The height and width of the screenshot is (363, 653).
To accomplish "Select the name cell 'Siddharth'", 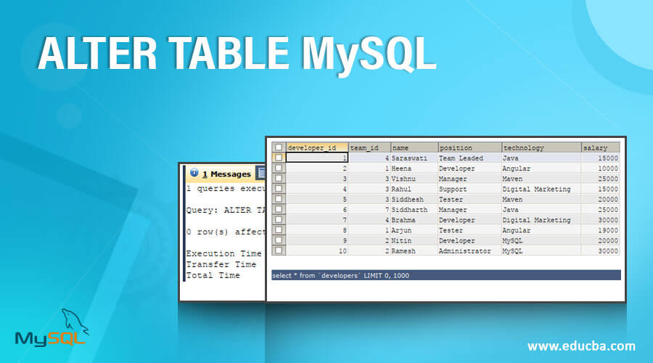I will (x=414, y=209).
